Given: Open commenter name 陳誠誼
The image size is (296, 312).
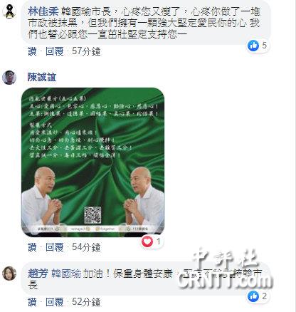Looking at the screenshot, I should 42,78.
